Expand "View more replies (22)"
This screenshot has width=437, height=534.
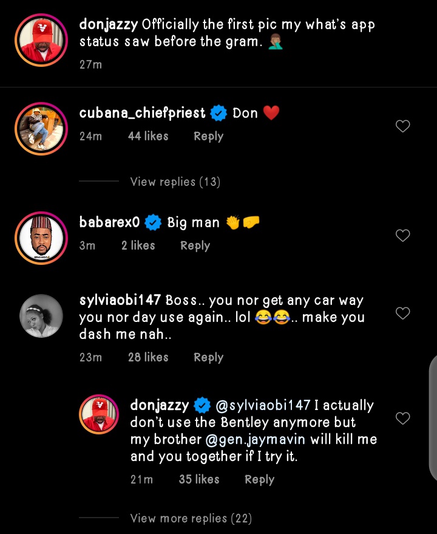click(191, 518)
